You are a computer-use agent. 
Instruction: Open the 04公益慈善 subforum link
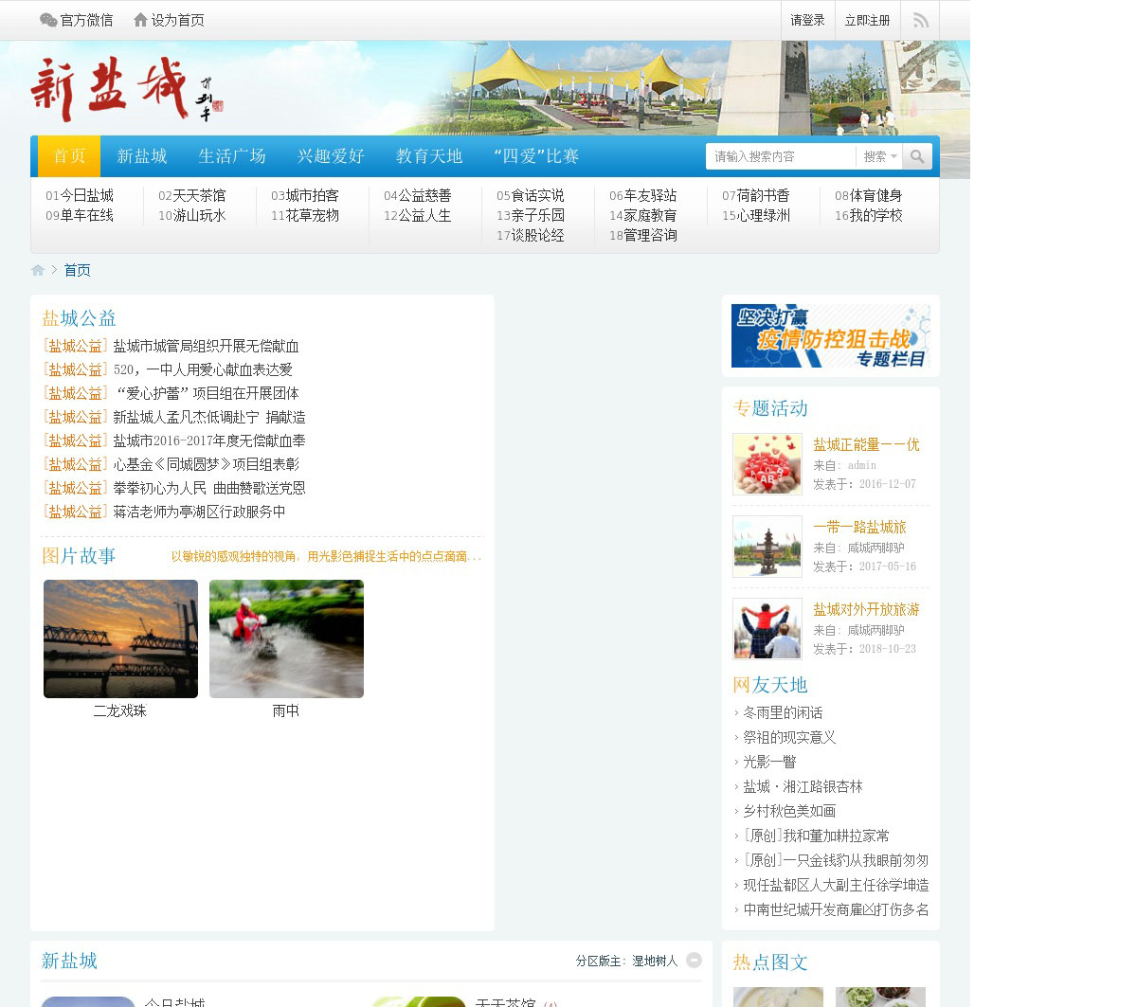click(417, 195)
